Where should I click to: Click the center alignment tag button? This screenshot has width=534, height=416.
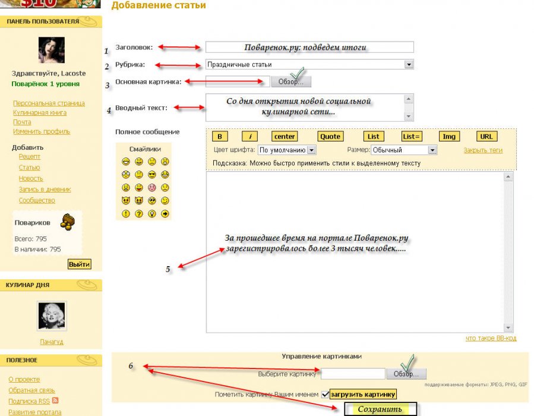tap(285, 136)
